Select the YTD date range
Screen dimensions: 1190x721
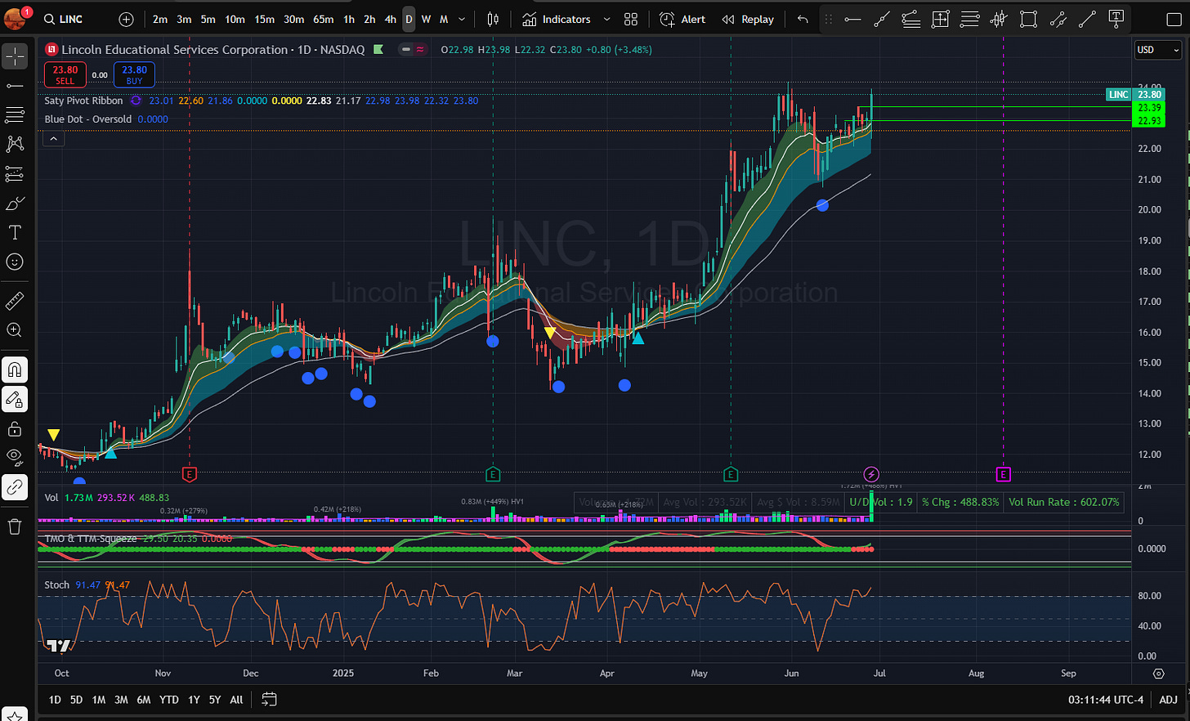[169, 700]
